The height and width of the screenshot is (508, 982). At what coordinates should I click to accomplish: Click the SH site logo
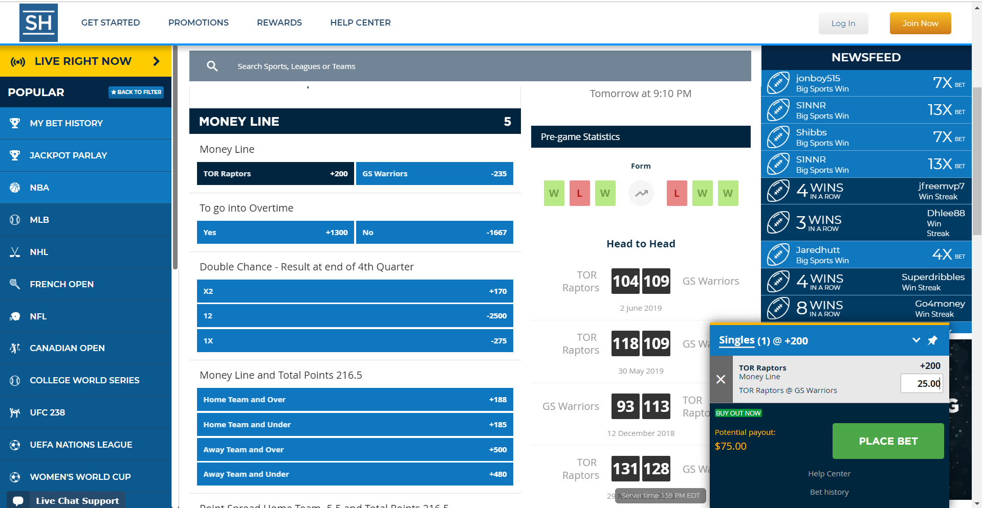38,22
